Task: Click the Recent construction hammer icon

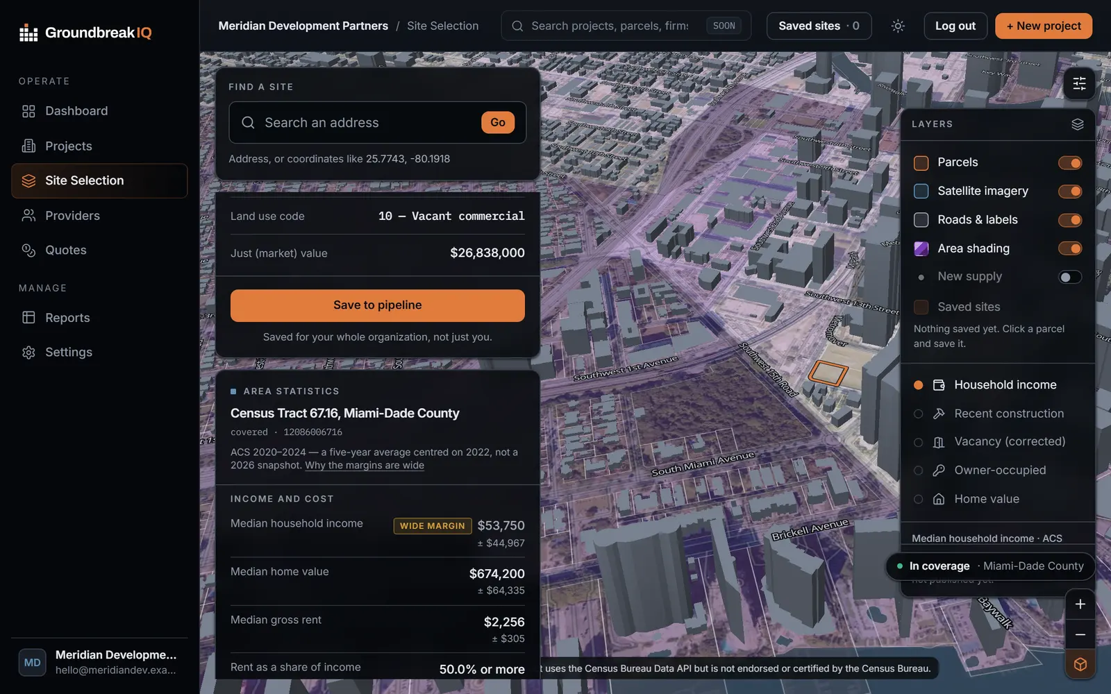Action: (939, 414)
